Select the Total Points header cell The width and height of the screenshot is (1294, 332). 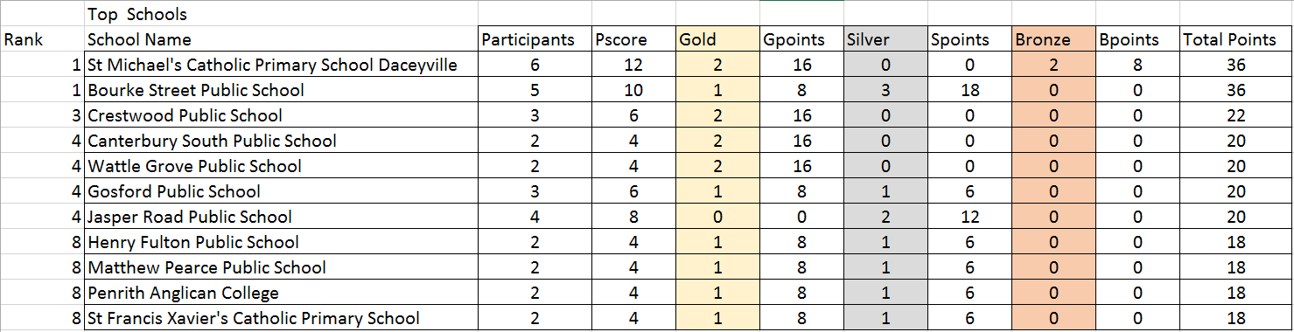1235,39
